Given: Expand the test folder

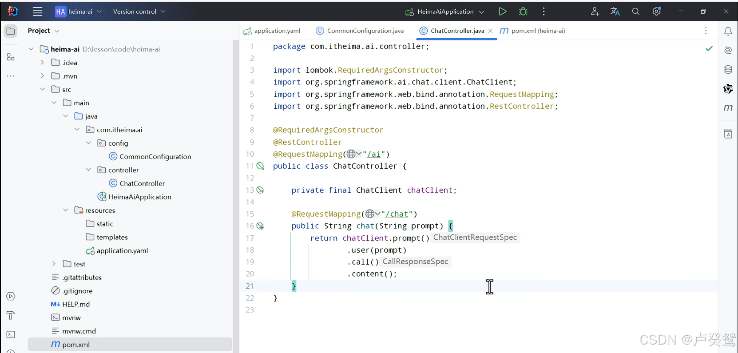Looking at the screenshot, I should 54,264.
